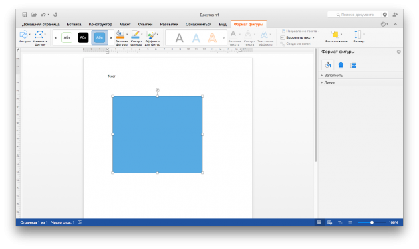The width and height of the screenshot is (419, 249).
Task: Click the 'Эффекты для фигур' icon
Action: (x=151, y=35)
